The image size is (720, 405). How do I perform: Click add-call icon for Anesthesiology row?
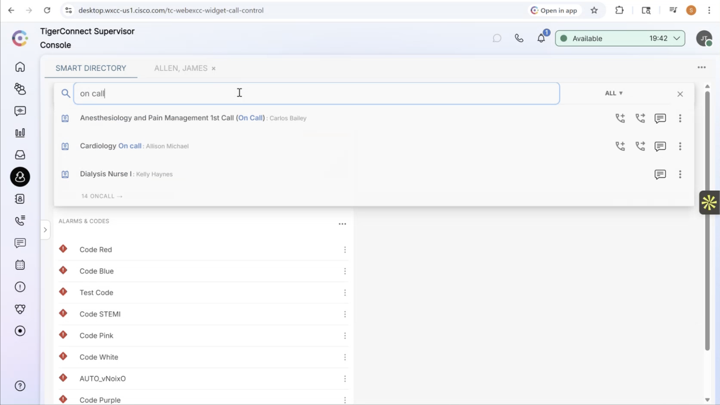coord(620,118)
